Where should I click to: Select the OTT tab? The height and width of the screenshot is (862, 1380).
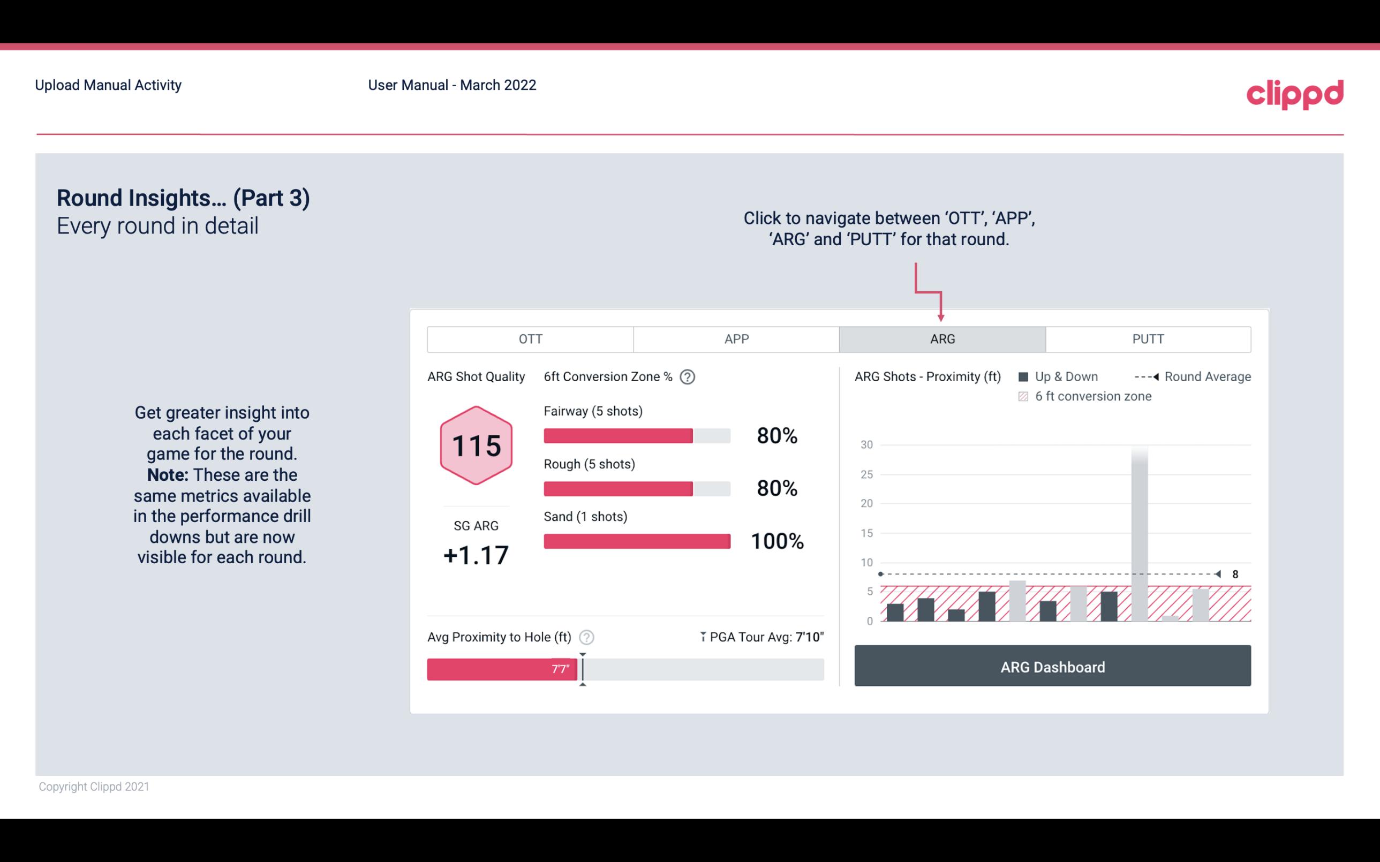pos(530,338)
